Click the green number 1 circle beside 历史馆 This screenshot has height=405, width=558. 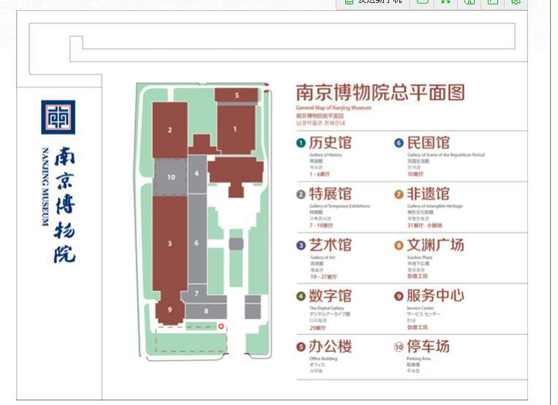click(301, 143)
